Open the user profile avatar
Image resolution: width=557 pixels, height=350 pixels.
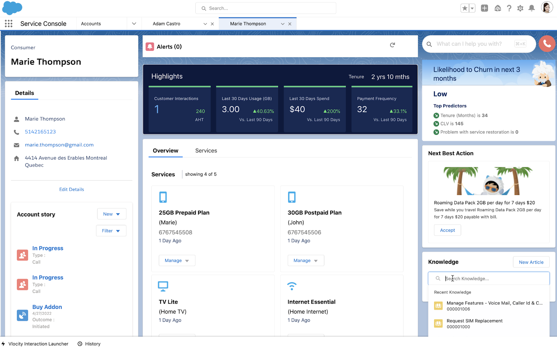pos(547,7)
